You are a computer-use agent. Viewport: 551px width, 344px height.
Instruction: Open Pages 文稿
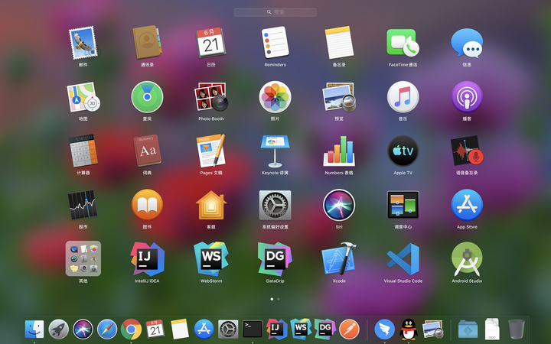[211, 151]
